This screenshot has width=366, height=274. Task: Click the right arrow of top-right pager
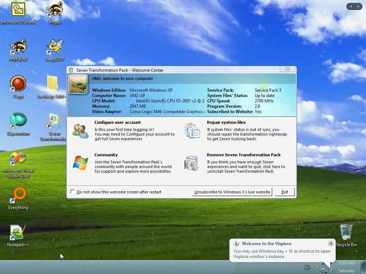pos(358,6)
